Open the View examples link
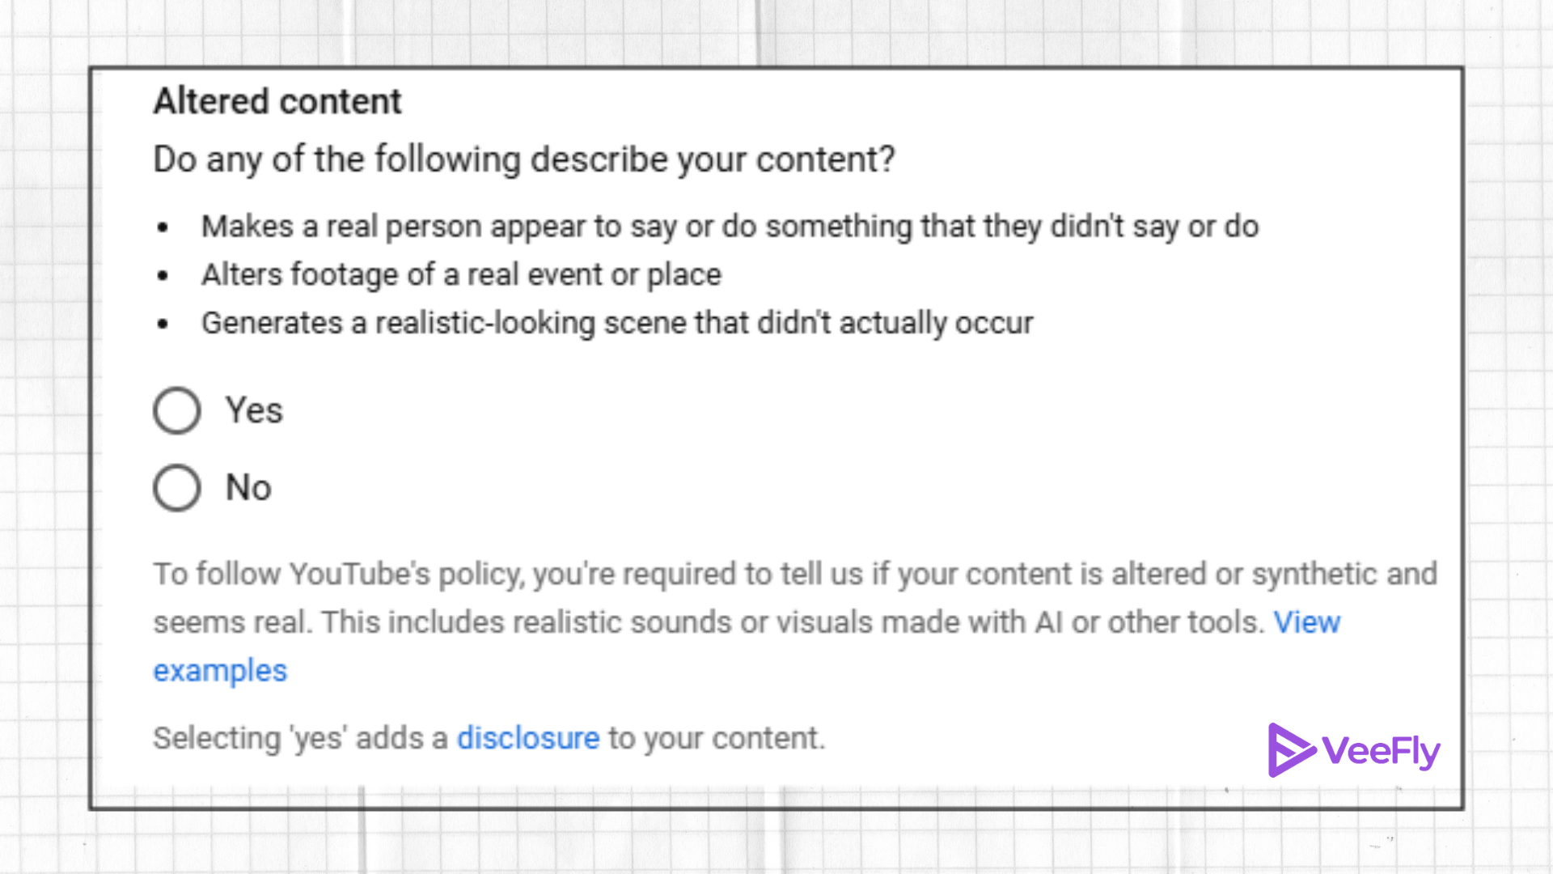The height and width of the screenshot is (874, 1553). 1305,622
